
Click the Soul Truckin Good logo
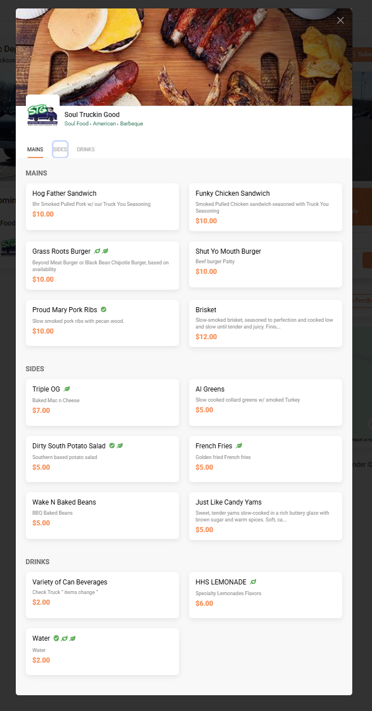click(x=42, y=114)
